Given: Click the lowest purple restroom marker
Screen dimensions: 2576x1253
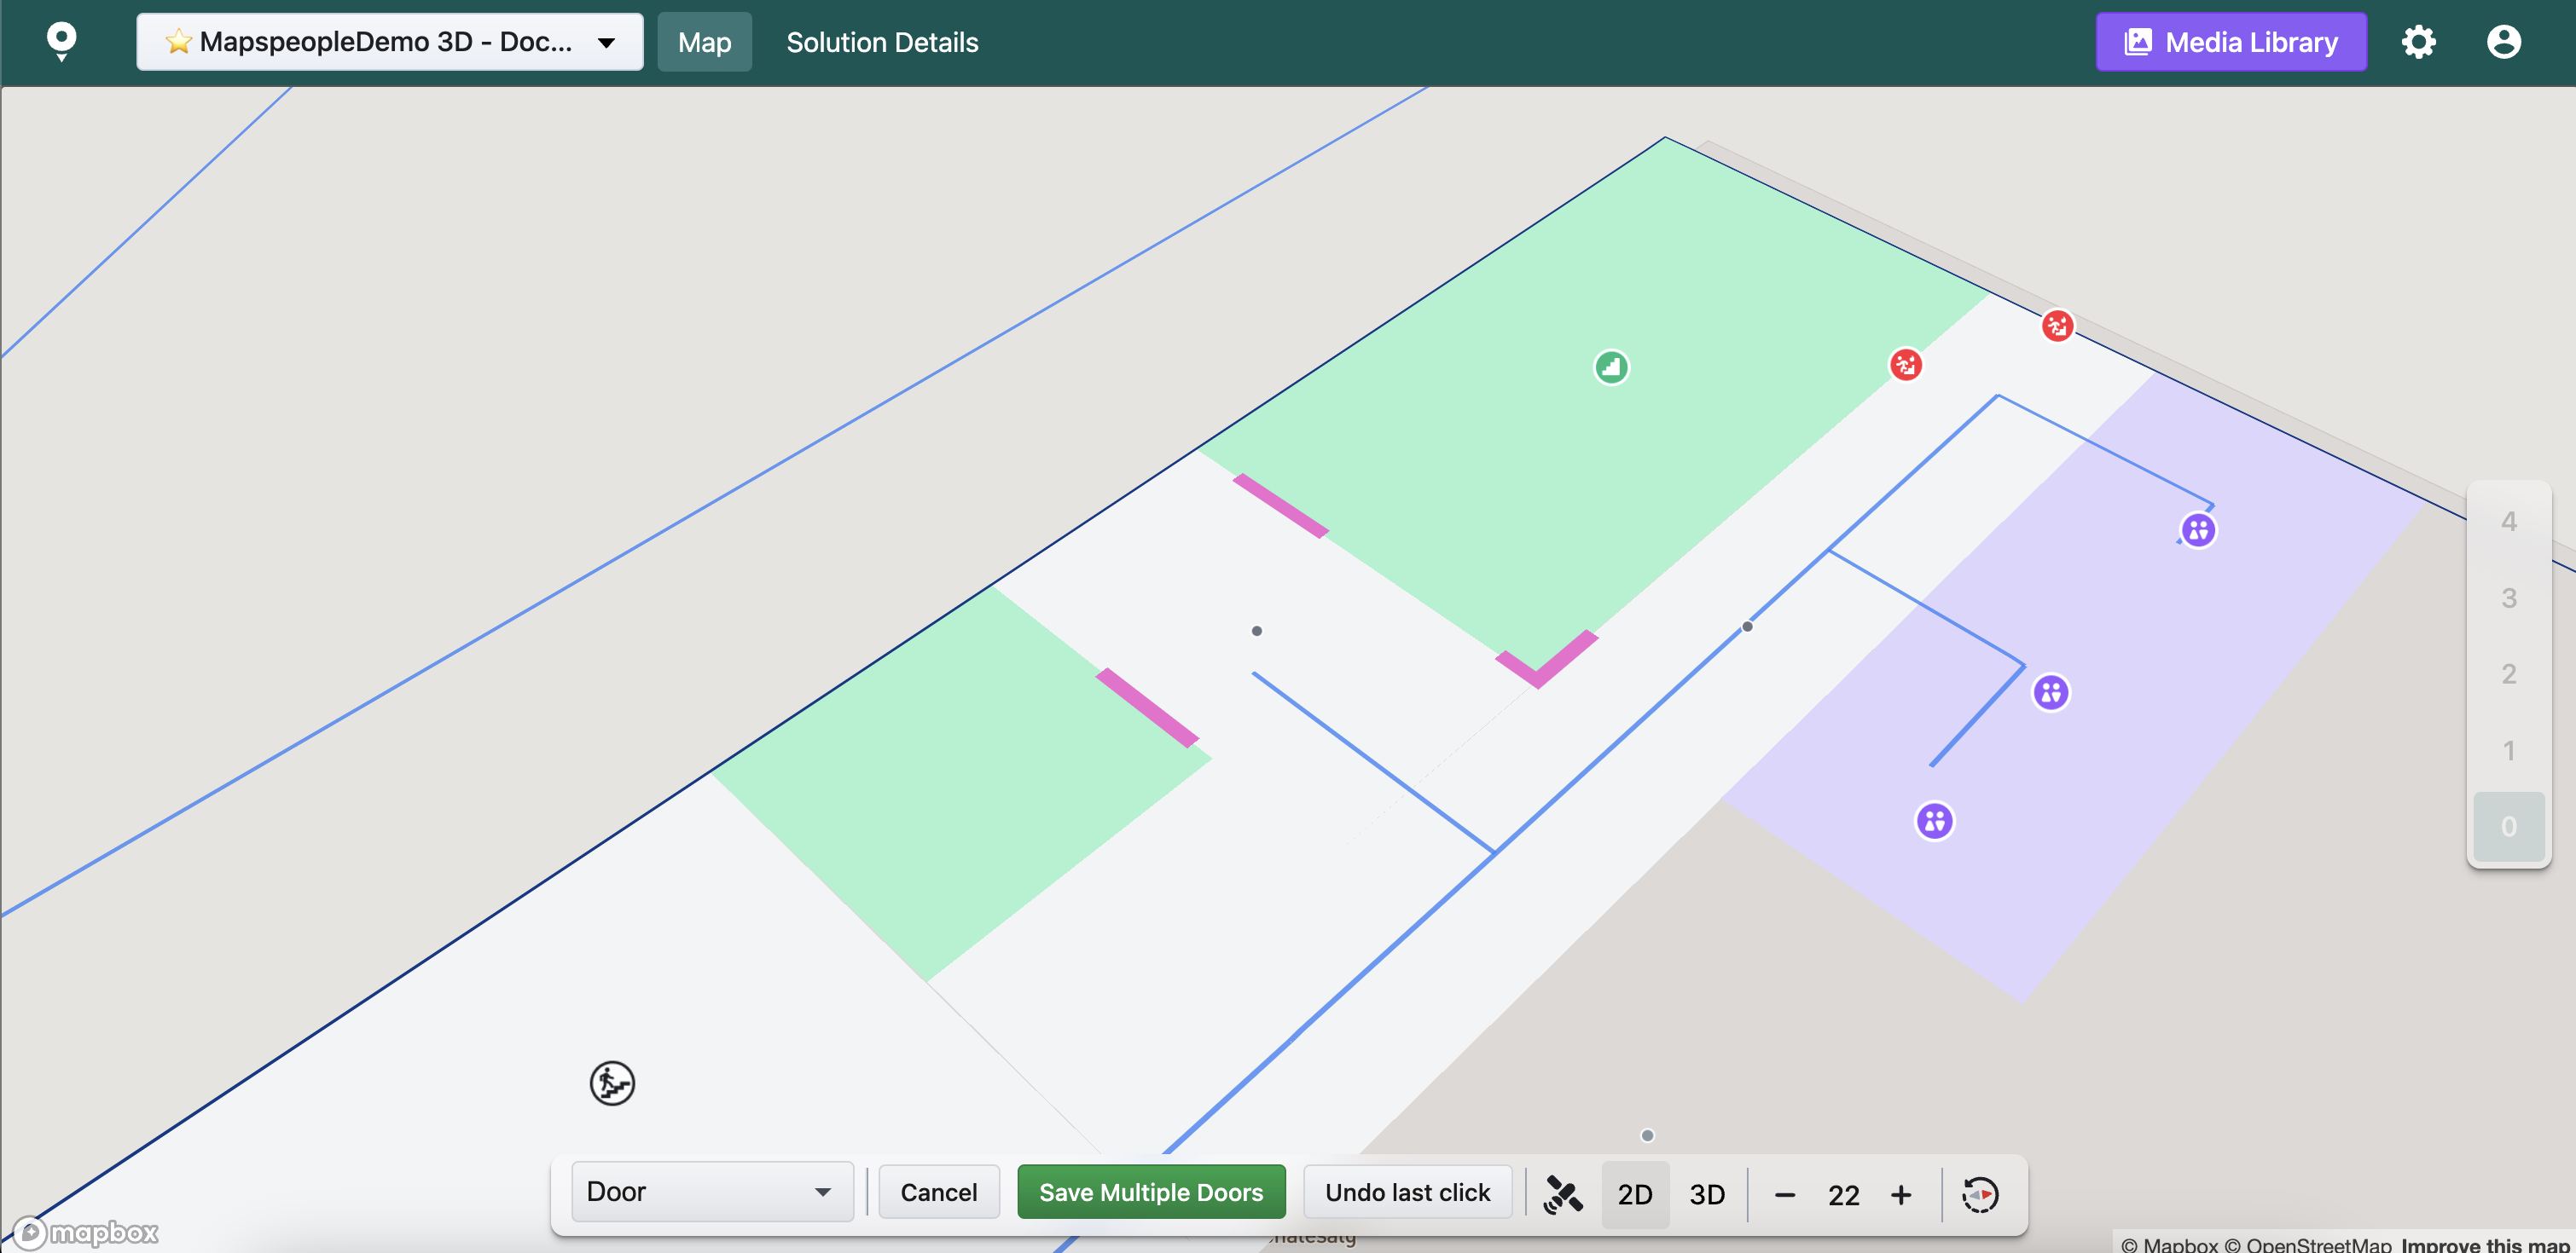Looking at the screenshot, I should point(1934,822).
